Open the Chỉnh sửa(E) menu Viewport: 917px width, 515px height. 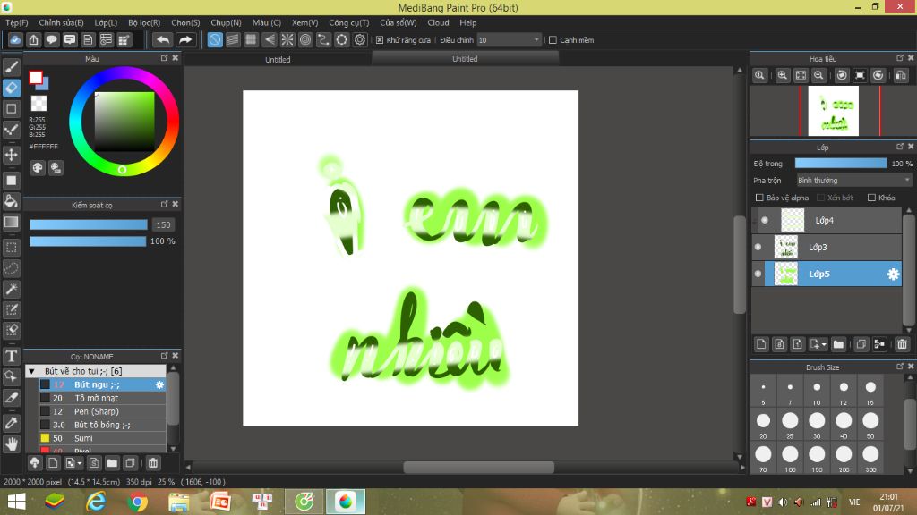pos(62,22)
